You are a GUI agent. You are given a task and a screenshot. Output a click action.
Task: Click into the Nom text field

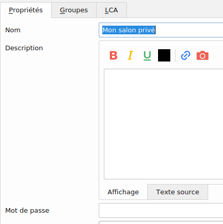(x=161, y=30)
